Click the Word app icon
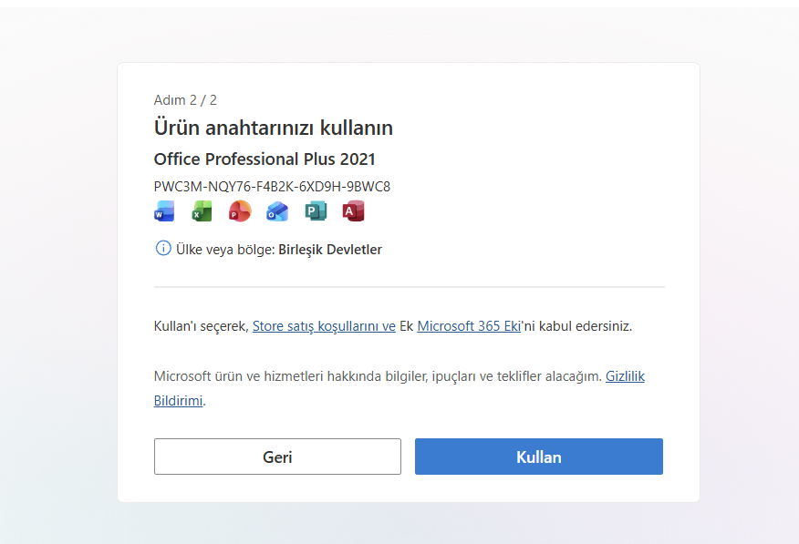This screenshot has width=799, height=544. 164,211
